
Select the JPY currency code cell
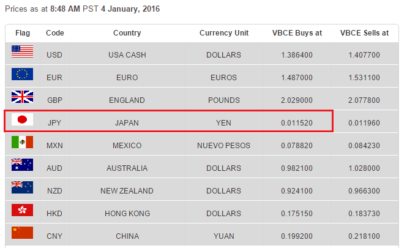click(54, 123)
